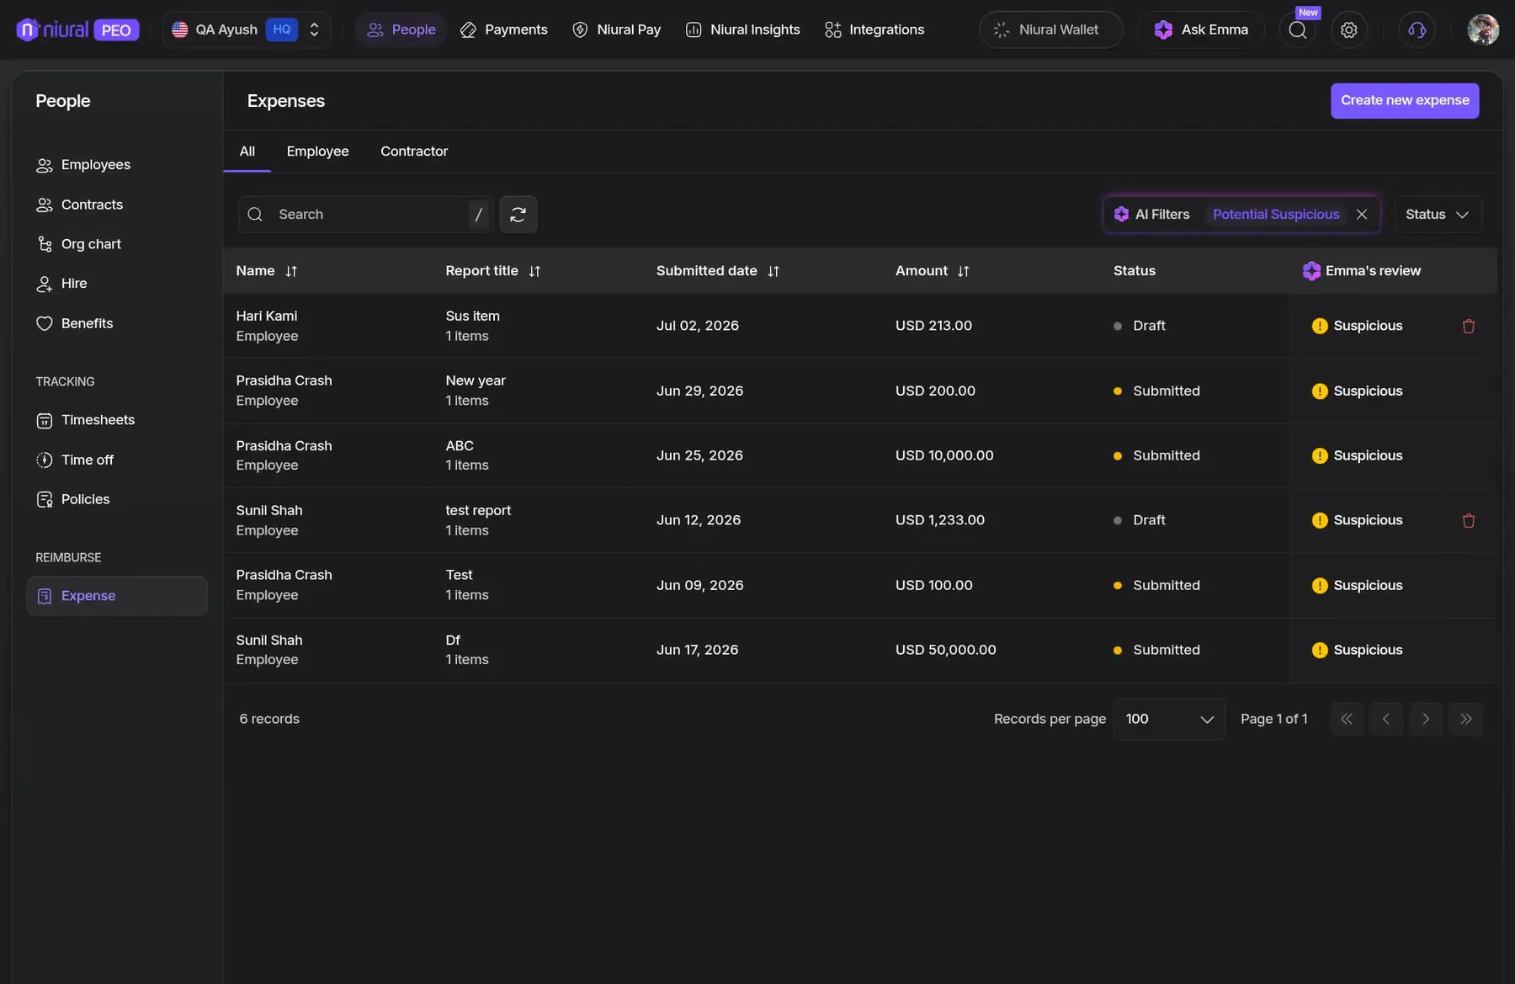
Task: Click Suspicious warning icon on ABC row
Action: click(1320, 455)
